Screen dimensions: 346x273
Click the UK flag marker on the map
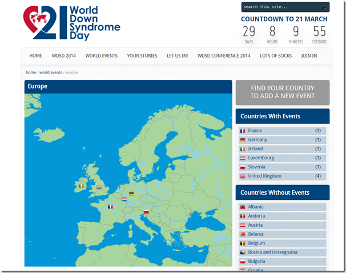point(99,187)
